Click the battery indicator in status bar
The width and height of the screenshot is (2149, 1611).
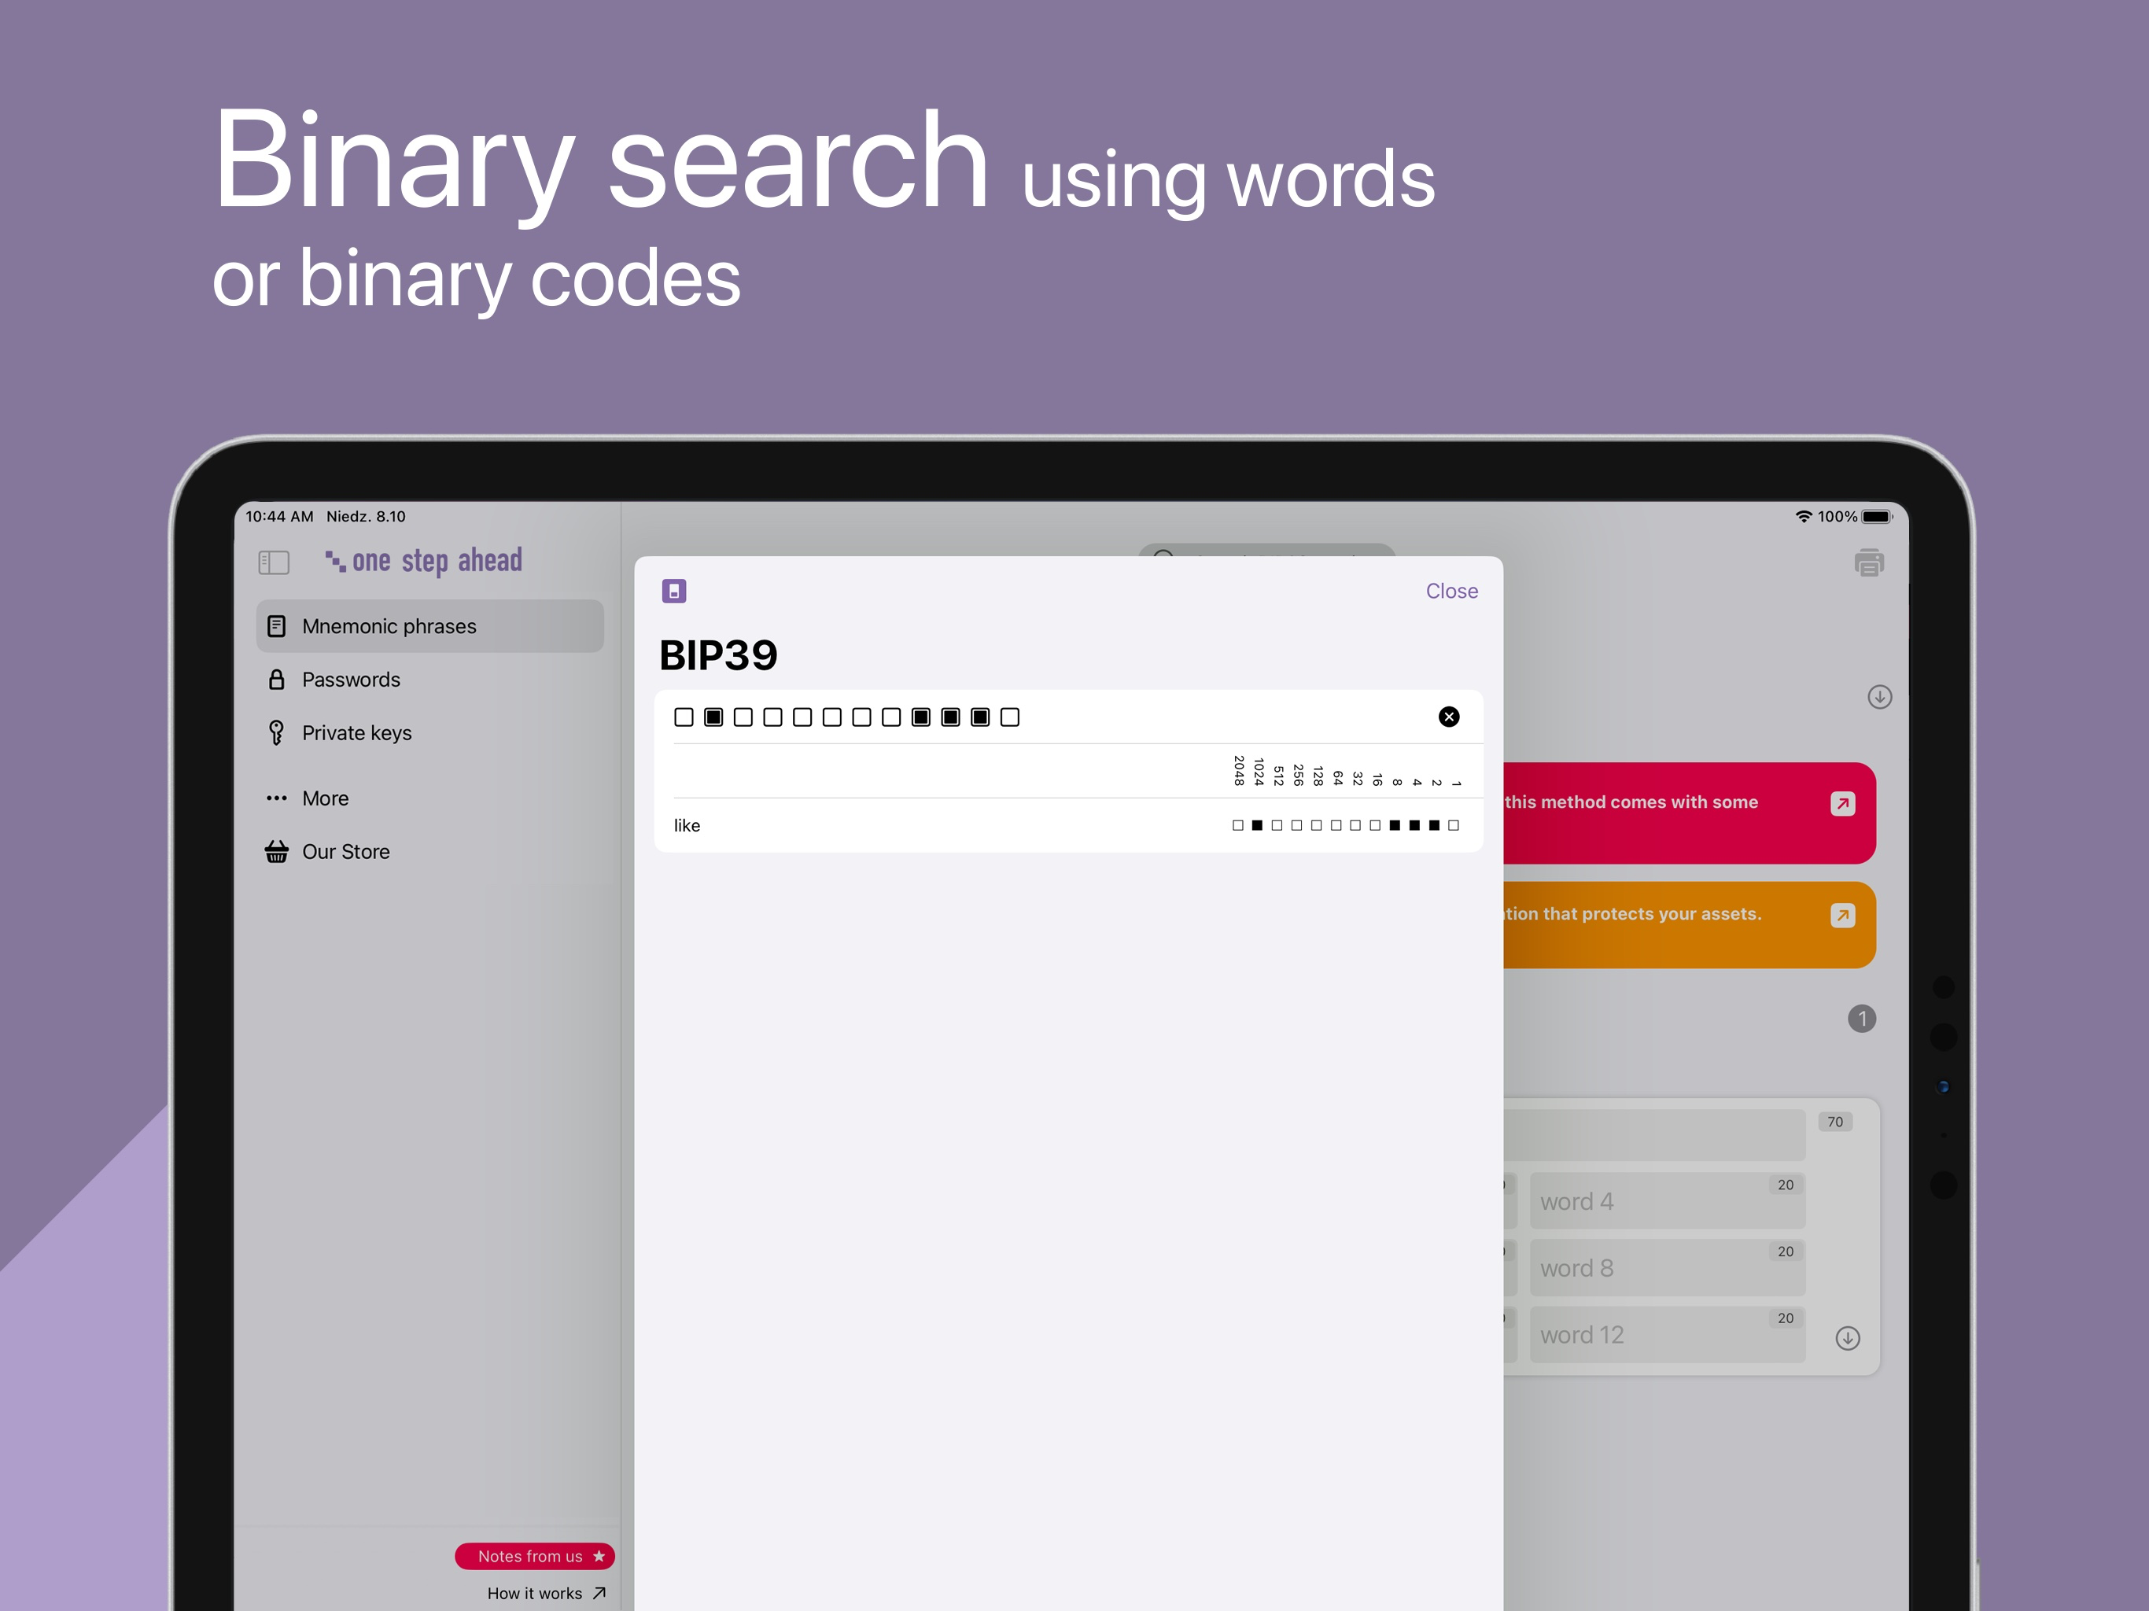click(1877, 516)
